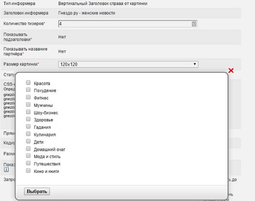Tick the Фитнес checkbox
Screen dimensions: 255x201
click(28, 97)
